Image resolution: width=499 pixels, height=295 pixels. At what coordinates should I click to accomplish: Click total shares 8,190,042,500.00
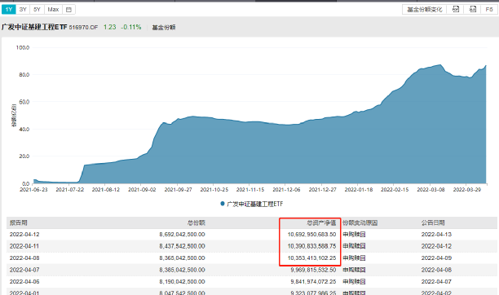(x=183, y=282)
